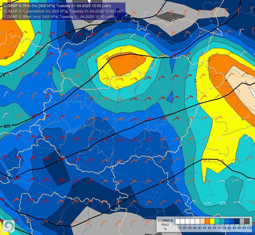The image size is (255, 235).
Task: Select the ECMWF-E Geopotential (m) title line
Action: [64, 11]
